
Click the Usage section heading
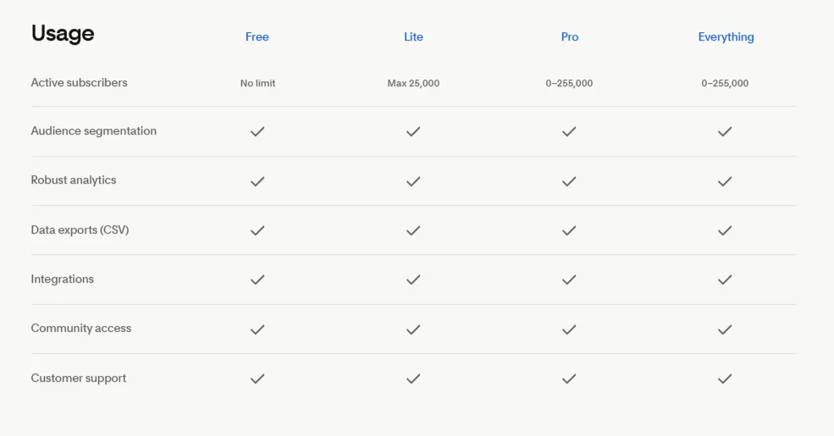[63, 34]
